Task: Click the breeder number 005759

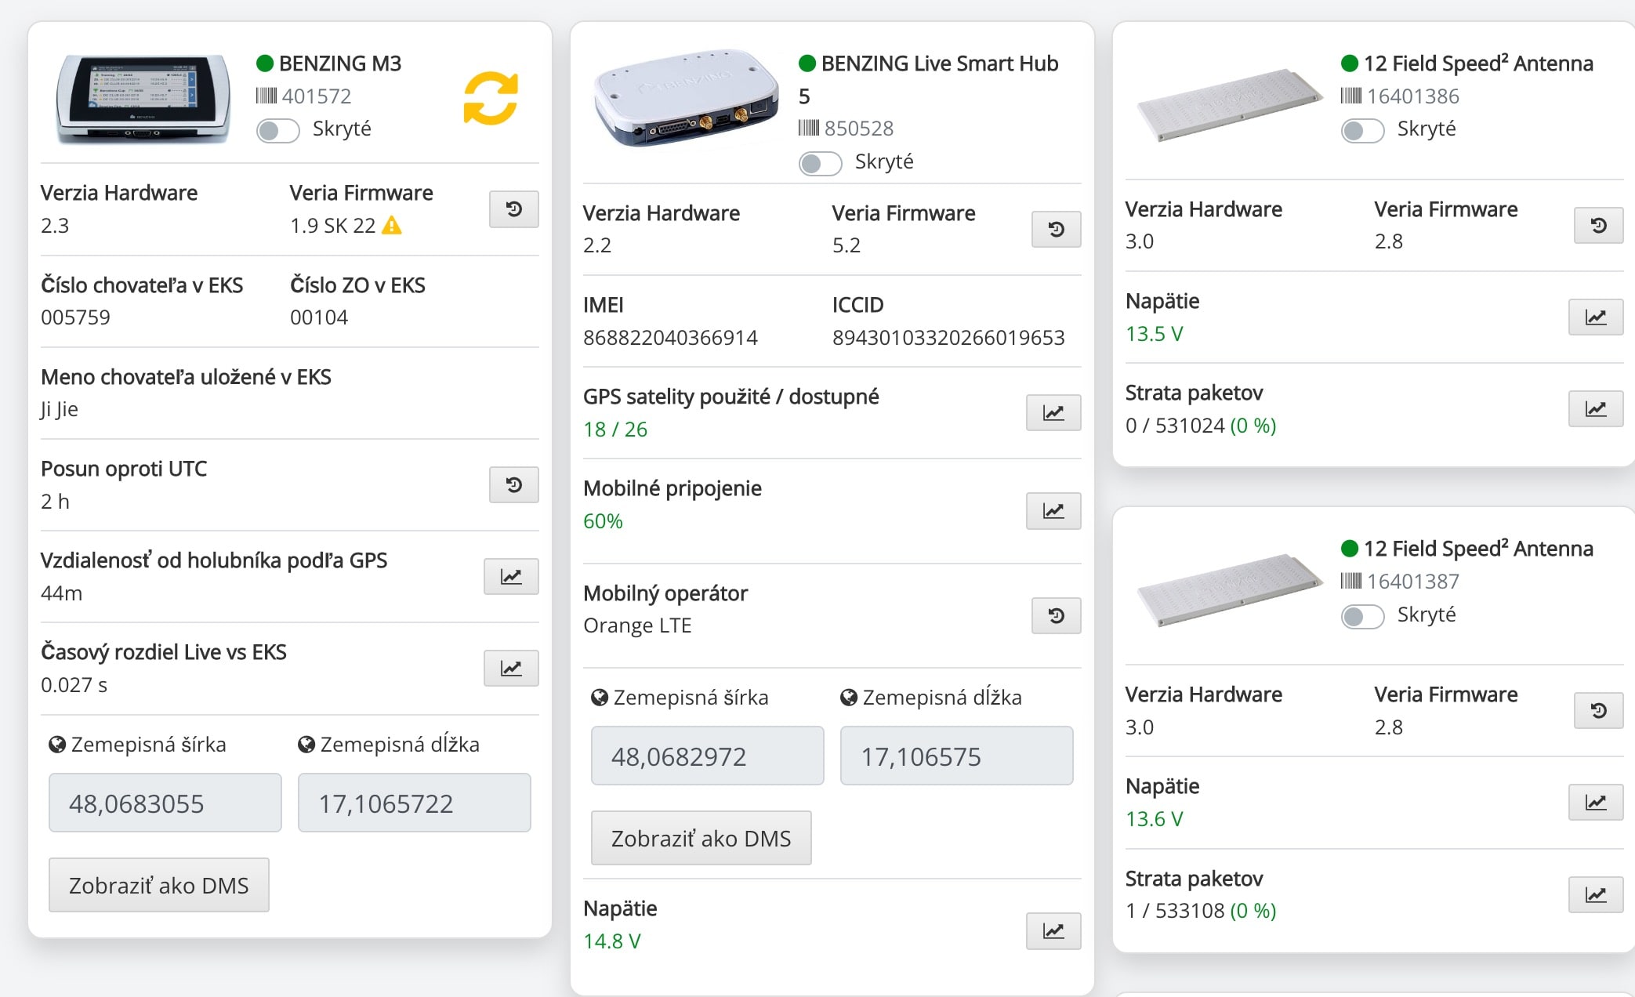Action: pos(75,317)
